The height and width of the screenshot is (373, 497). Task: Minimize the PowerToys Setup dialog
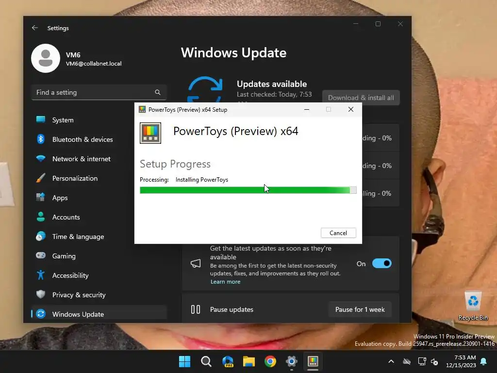coord(307,109)
